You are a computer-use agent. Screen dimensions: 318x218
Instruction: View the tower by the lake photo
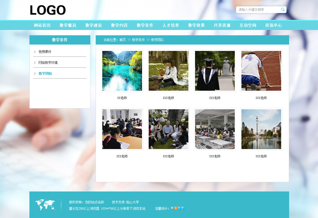tap(261, 129)
